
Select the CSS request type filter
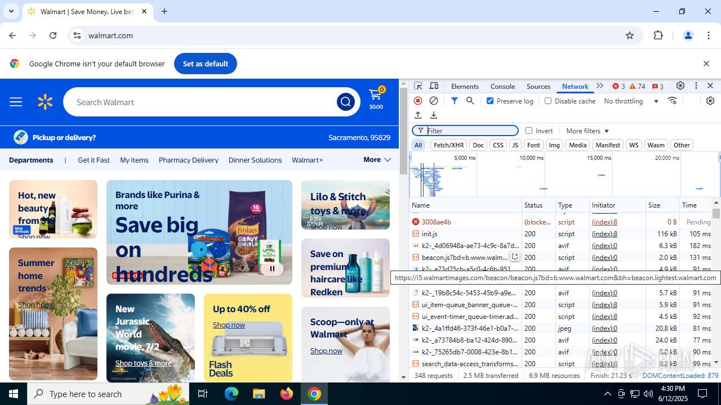[x=498, y=145]
